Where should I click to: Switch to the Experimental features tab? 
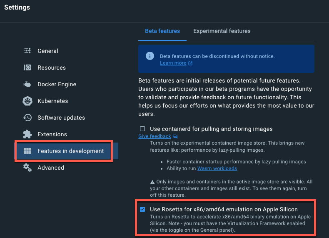click(x=222, y=31)
